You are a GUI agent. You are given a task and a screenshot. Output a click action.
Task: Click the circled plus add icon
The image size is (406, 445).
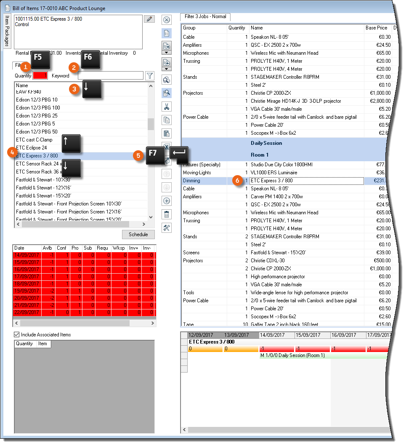point(166,201)
